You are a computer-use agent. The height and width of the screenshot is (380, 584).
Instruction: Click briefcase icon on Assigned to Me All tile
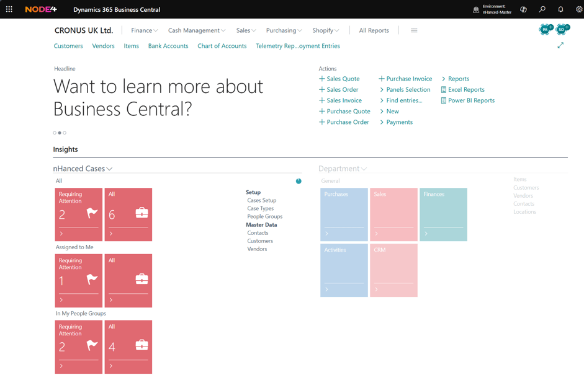142,279
